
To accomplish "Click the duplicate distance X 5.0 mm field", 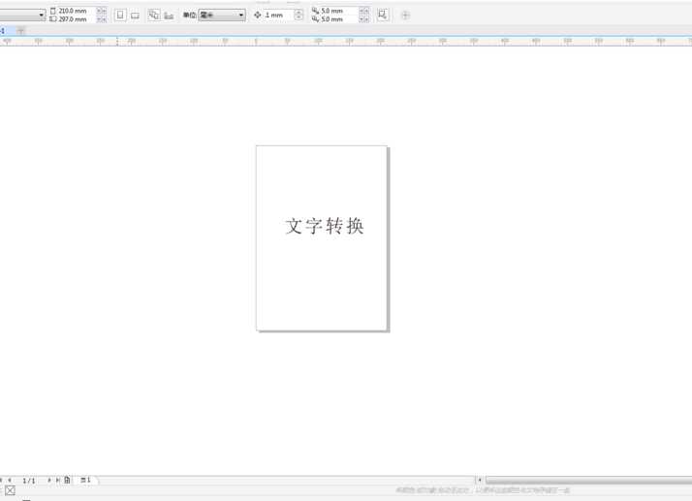I will pyautogui.click(x=337, y=11).
